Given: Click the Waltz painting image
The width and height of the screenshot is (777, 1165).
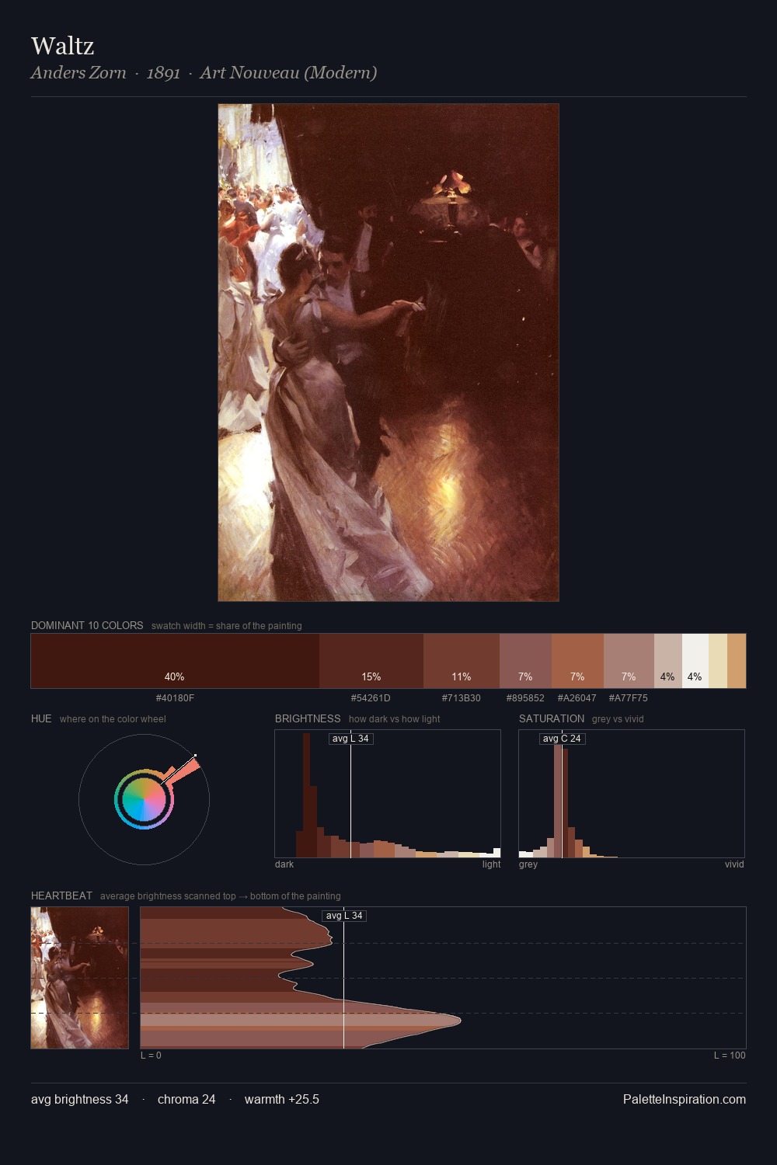Looking at the screenshot, I should point(388,353).
